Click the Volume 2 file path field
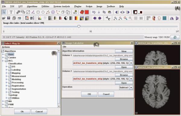 coord(103,71)
